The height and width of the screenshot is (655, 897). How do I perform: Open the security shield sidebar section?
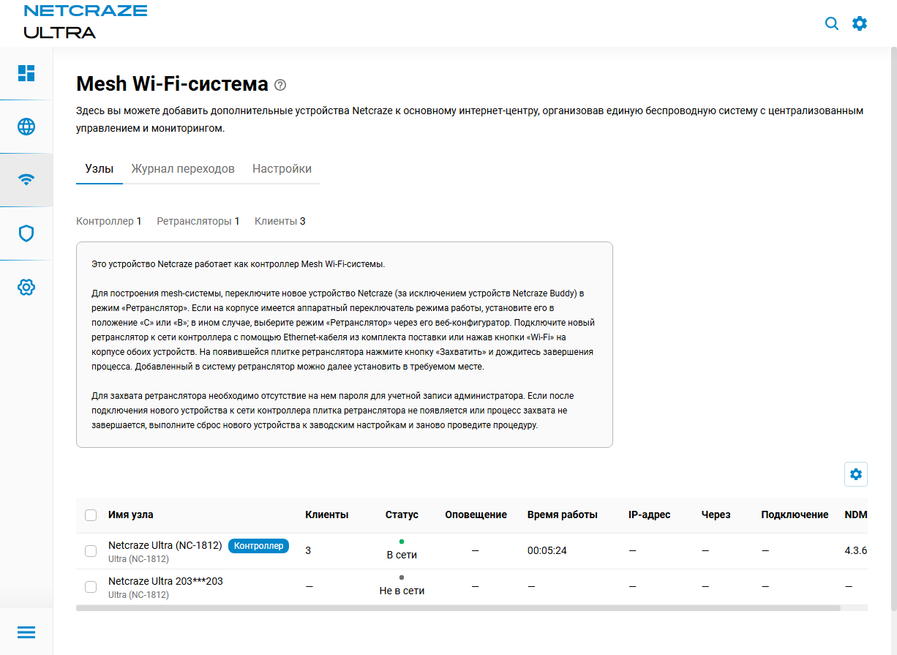(26, 233)
